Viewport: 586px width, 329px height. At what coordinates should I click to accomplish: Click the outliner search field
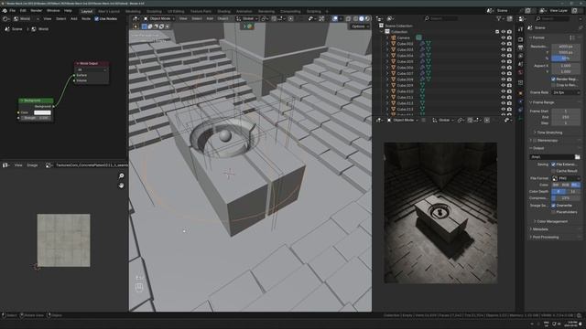441,18
